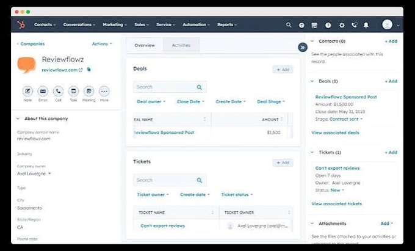
Task: Click the Task action icon
Action: (74, 92)
